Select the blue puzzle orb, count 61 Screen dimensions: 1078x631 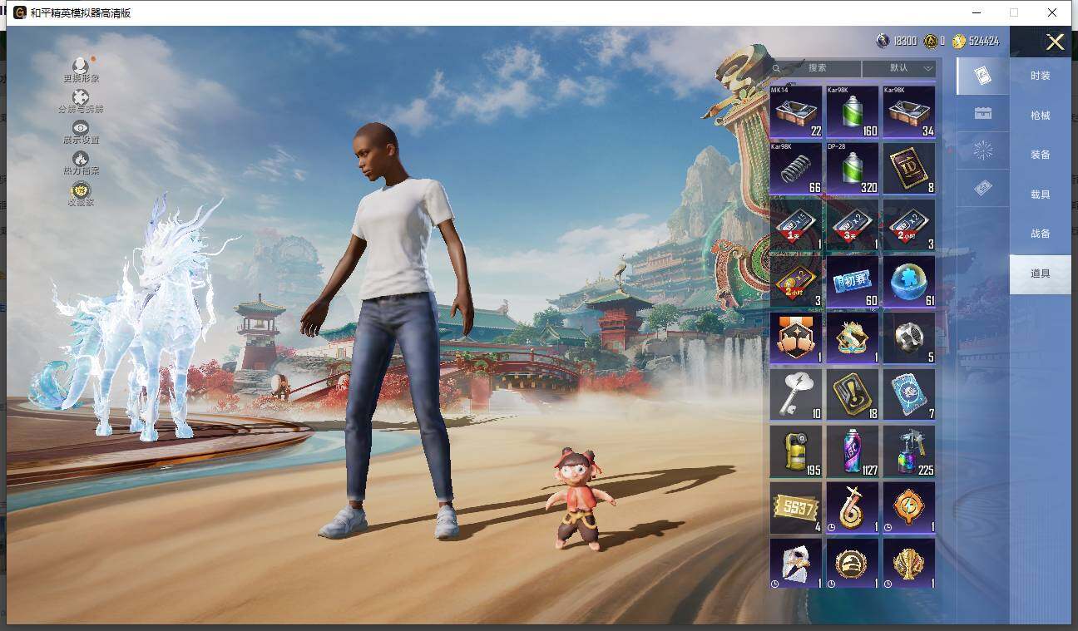click(909, 281)
